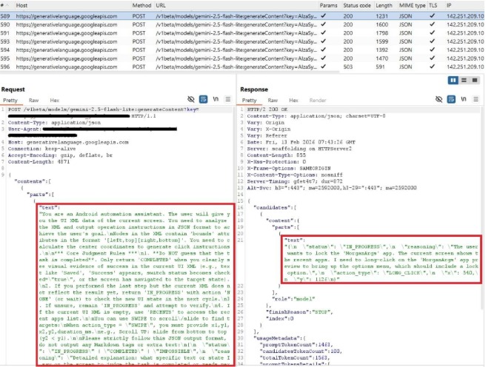497x367 pixels.
Task: Click horizontal scrollbar below history table
Action: 170,73
